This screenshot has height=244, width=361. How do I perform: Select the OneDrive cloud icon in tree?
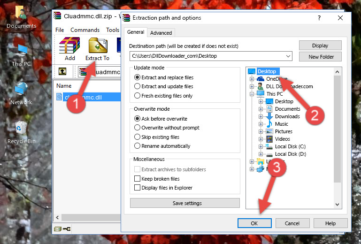click(x=261, y=79)
